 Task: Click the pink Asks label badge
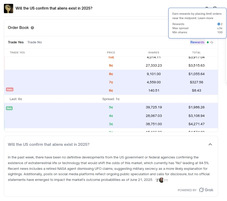[10, 89]
